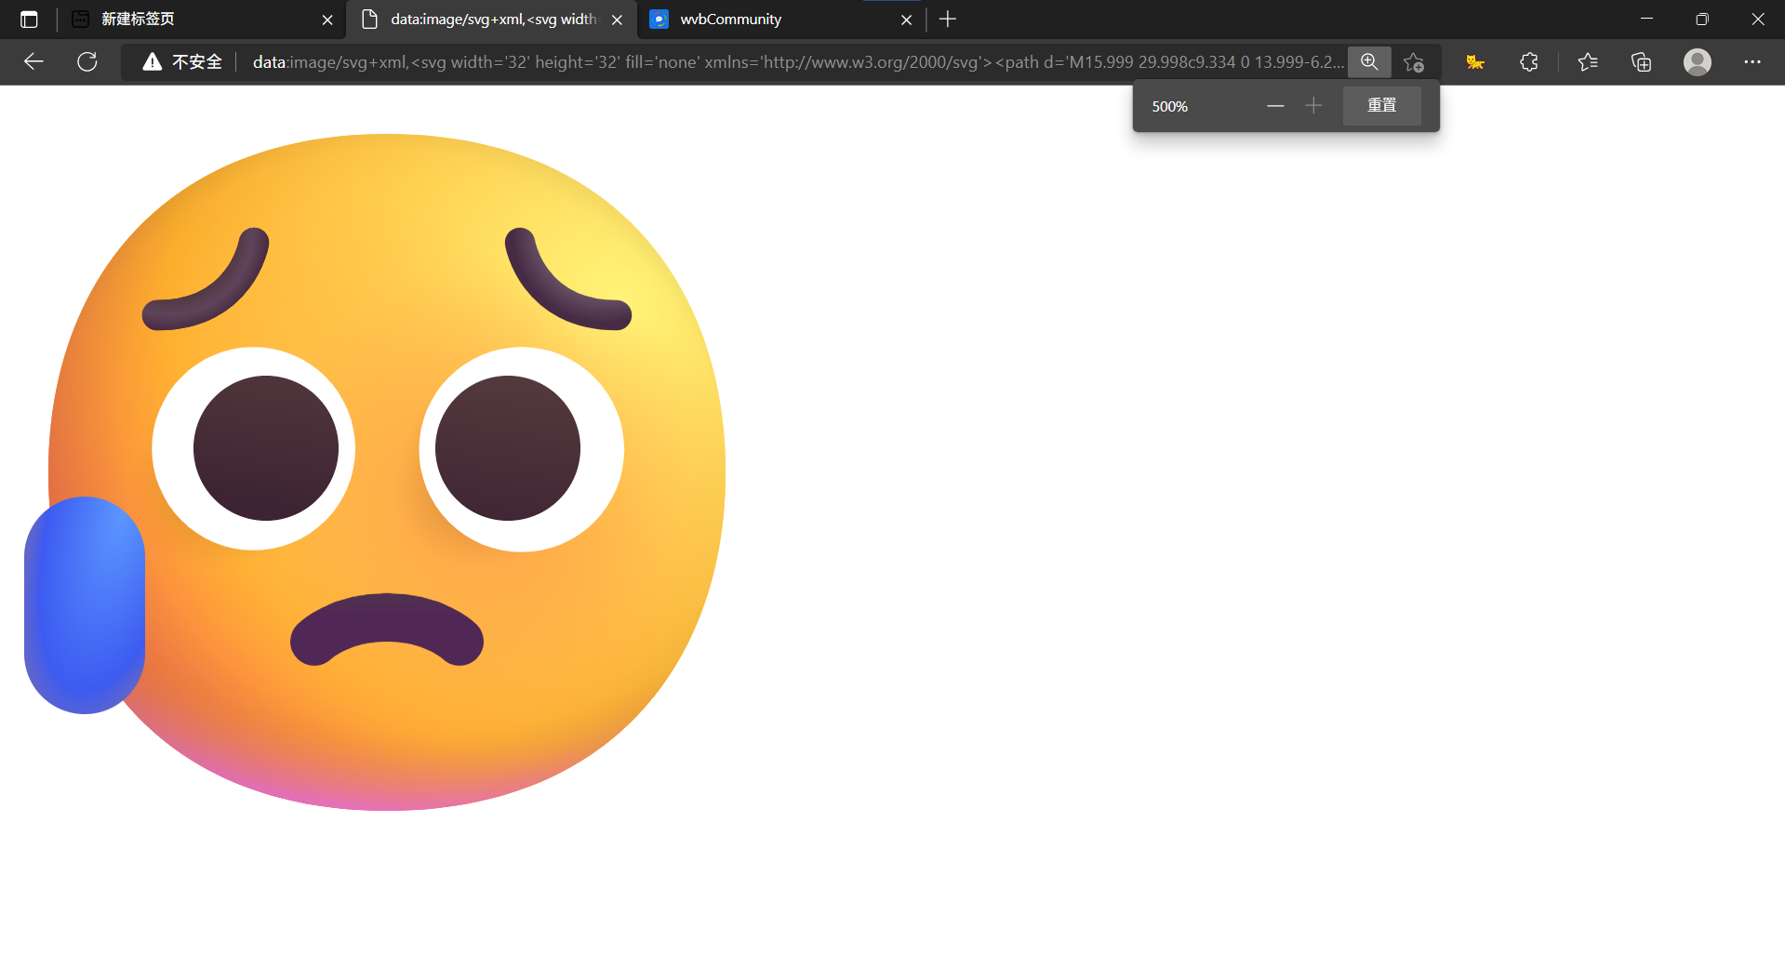
Task: Click the zoom magnifier icon in address bar
Action: tap(1369, 62)
